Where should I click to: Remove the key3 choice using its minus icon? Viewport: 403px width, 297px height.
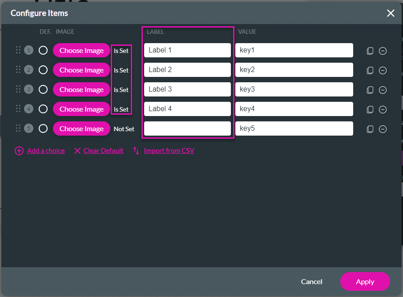pos(383,90)
